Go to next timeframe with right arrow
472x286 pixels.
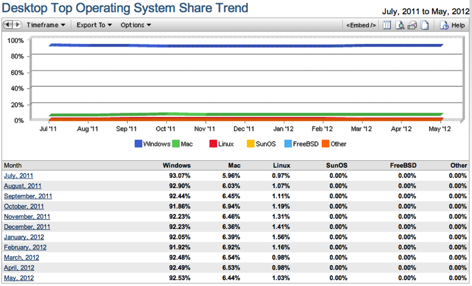[18, 25]
